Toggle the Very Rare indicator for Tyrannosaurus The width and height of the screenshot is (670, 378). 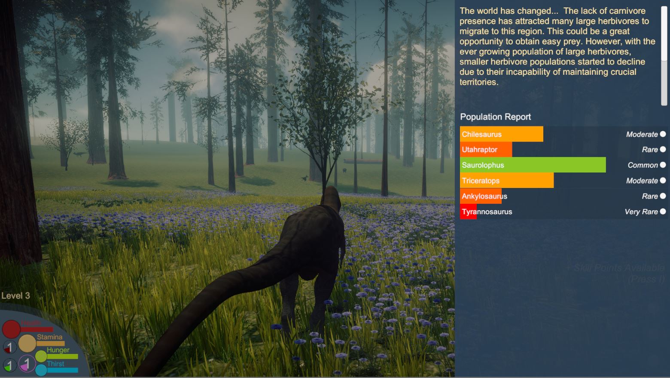pos(664,212)
